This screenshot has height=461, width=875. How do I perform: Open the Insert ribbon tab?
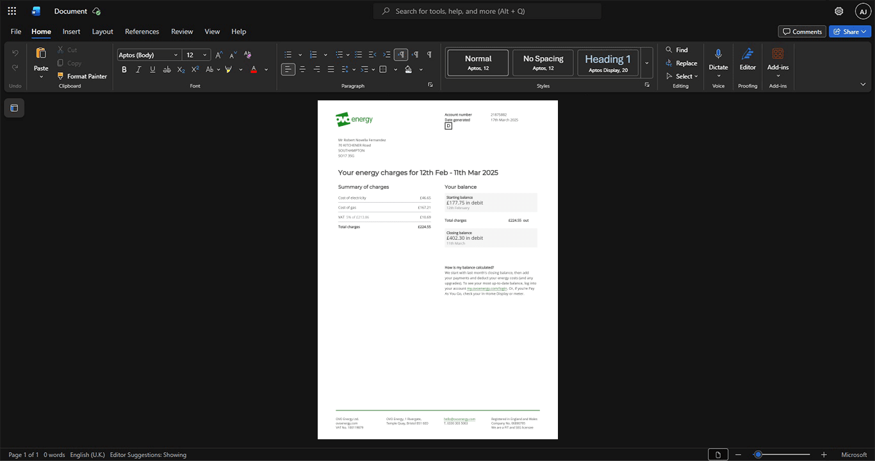pyautogui.click(x=71, y=31)
